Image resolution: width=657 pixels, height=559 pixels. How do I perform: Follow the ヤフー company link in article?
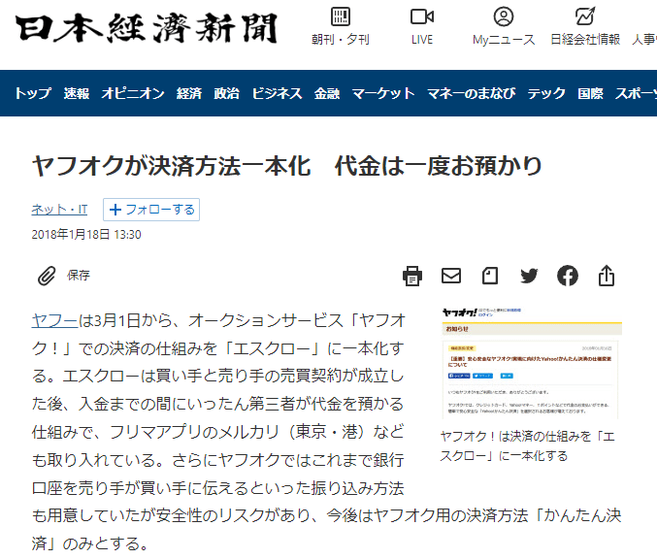[55, 320]
